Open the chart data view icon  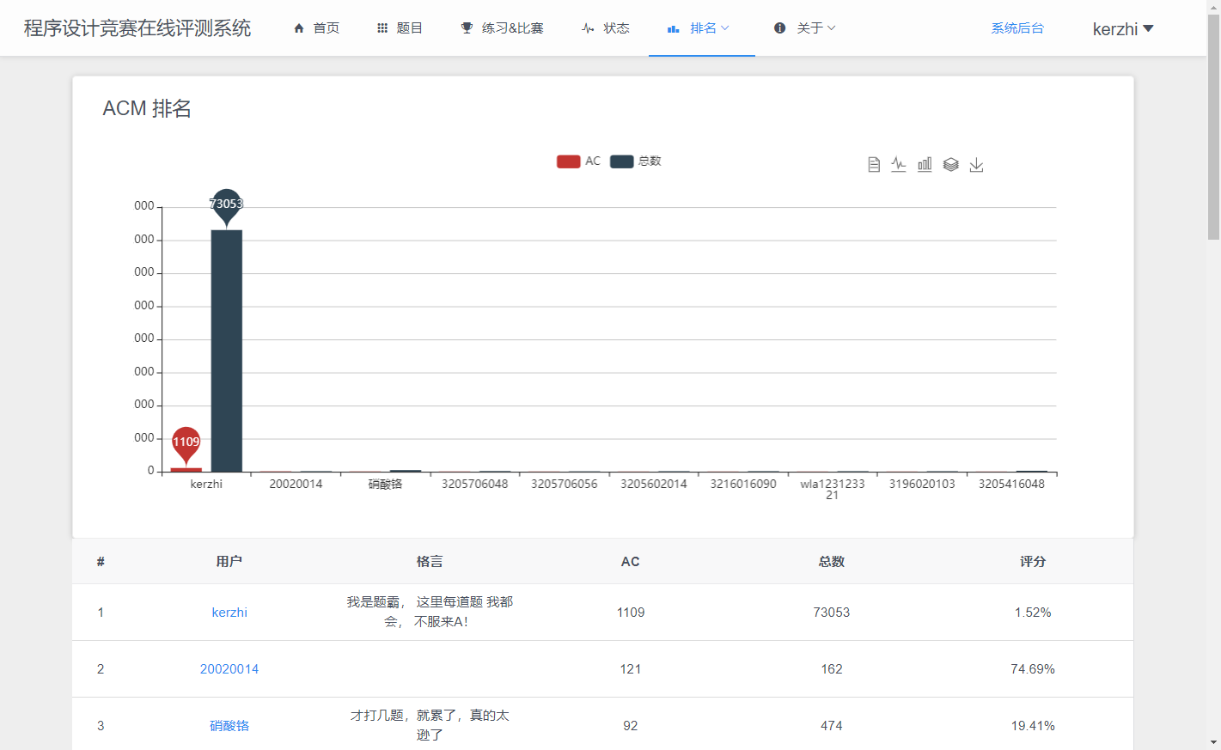pos(873,164)
